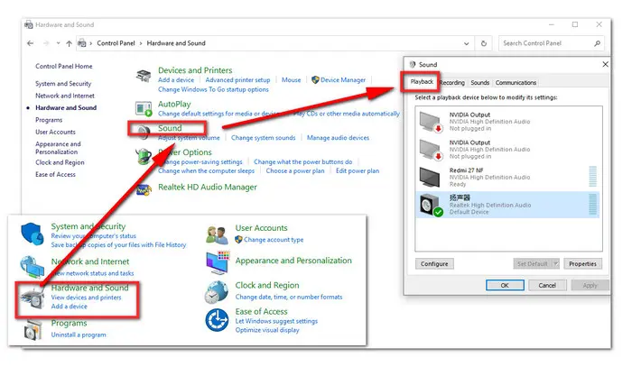632x367 pixels.
Task: Click Cancel in Sound dialog
Action: (x=547, y=285)
